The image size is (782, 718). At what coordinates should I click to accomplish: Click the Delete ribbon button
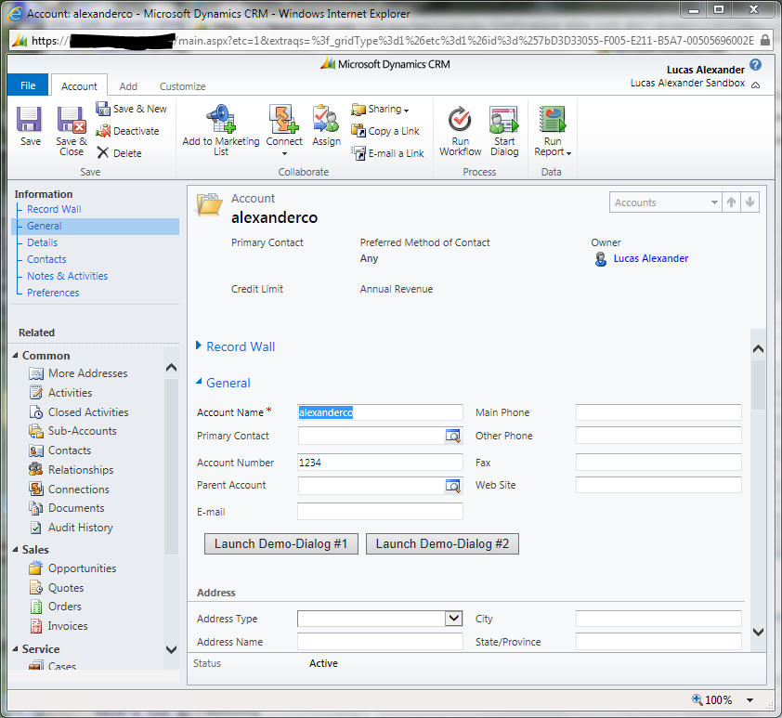[120, 153]
